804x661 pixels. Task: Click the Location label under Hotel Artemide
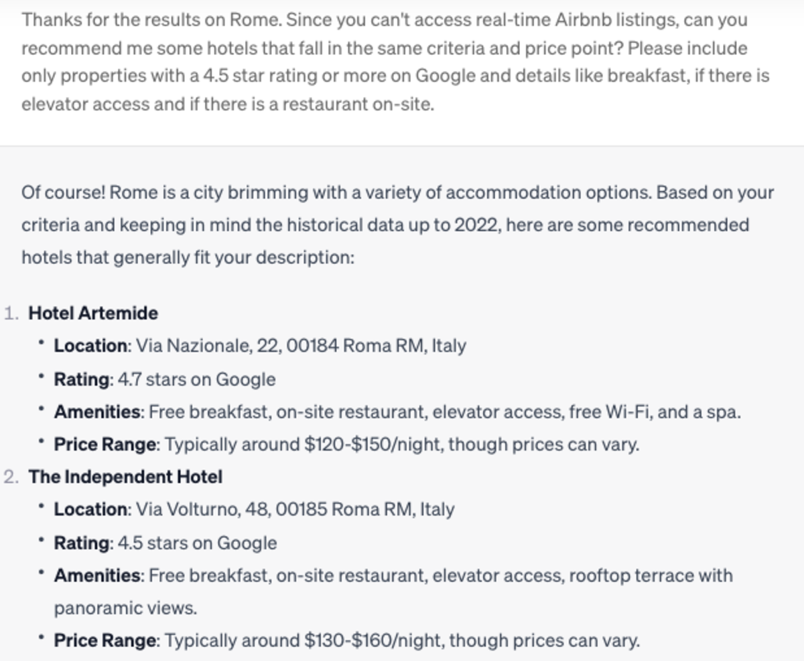pos(92,346)
